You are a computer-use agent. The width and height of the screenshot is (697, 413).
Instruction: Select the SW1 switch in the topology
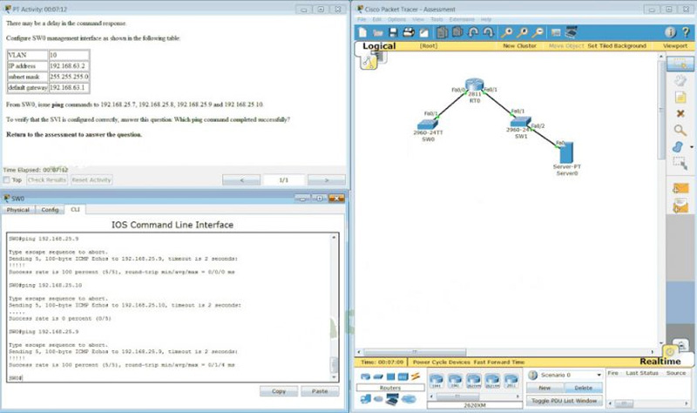pyautogui.click(x=520, y=121)
